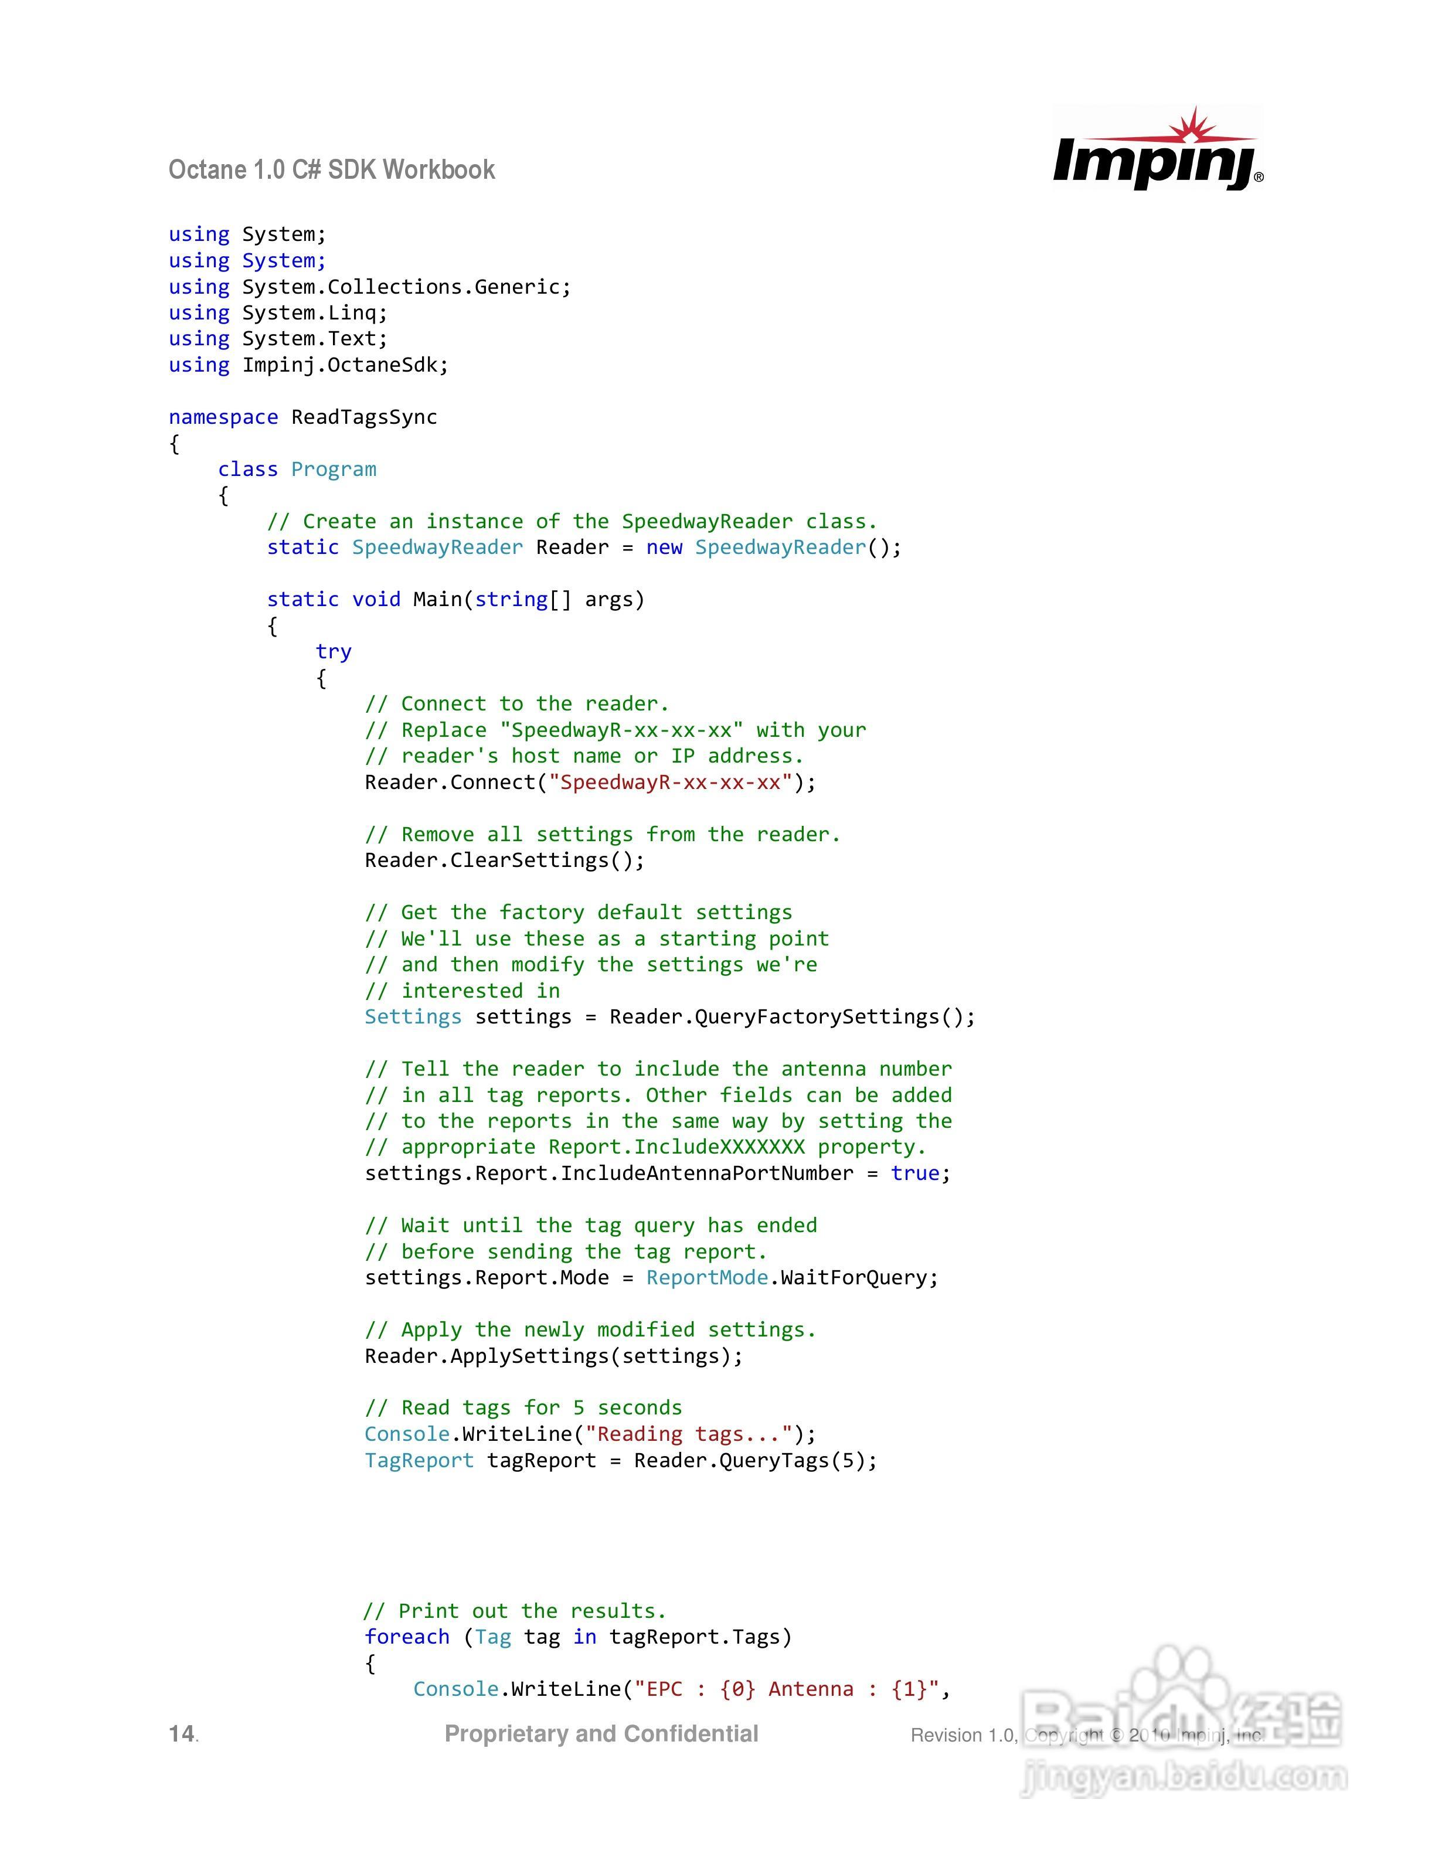Click the ReportMode.WaitForQuery line
This screenshot has width=1435, height=1857.
click(651, 1278)
